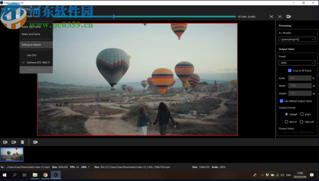Select the 16bit tiff output format
The height and width of the screenshot is (181, 319).
click(301, 122)
